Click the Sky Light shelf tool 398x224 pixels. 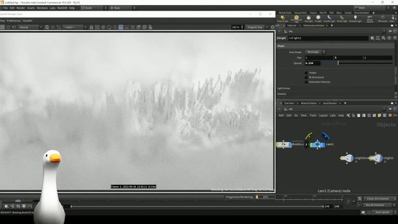pyautogui.click(x=308, y=19)
